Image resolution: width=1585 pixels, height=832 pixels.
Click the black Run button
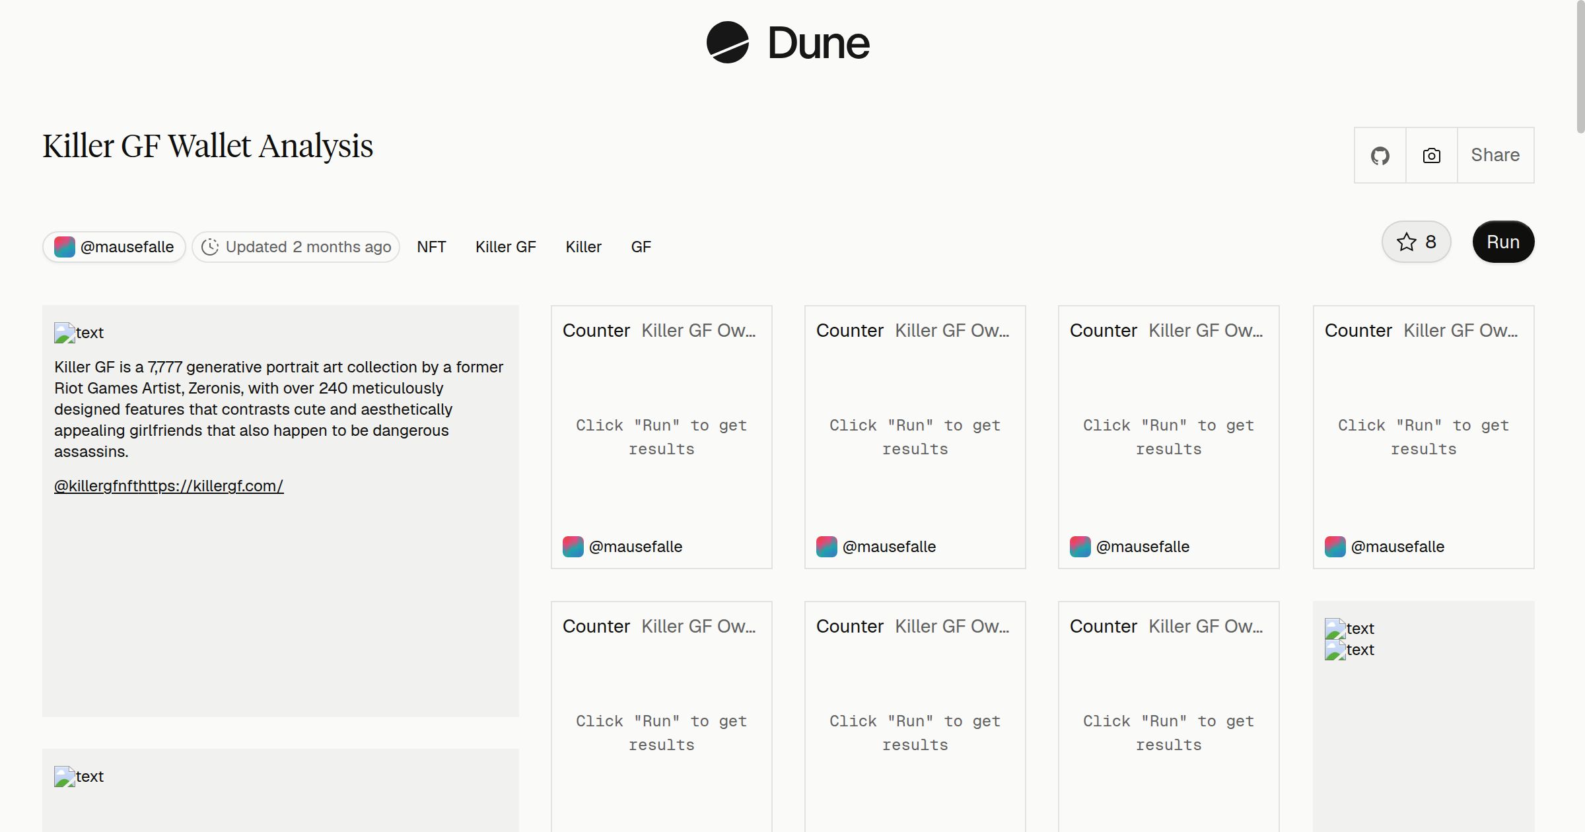1503,242
